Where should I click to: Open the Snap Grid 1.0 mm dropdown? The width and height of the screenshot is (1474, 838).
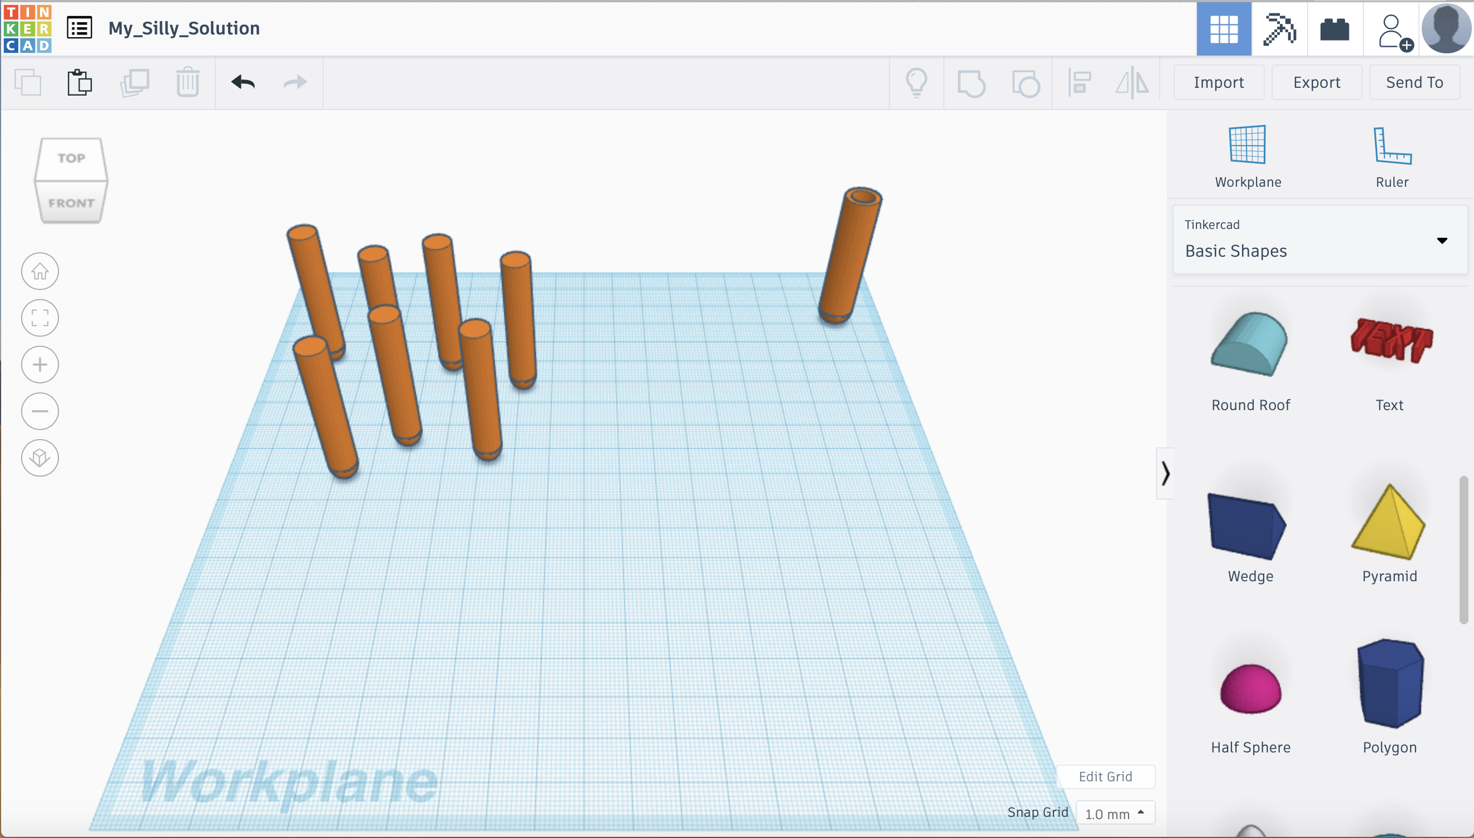[1115, 813]
